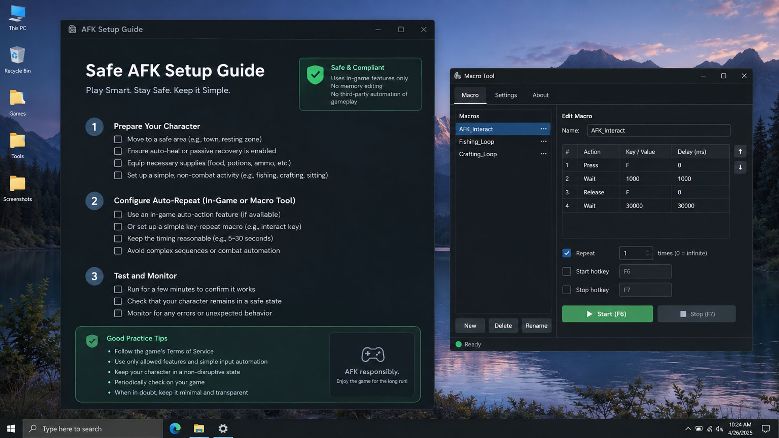Click the Stop (F7) button
This screenshot has width=779, height=438.
(697, 314)
